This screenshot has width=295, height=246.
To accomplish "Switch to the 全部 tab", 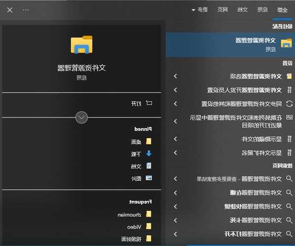I will click(x=282, y=10).
